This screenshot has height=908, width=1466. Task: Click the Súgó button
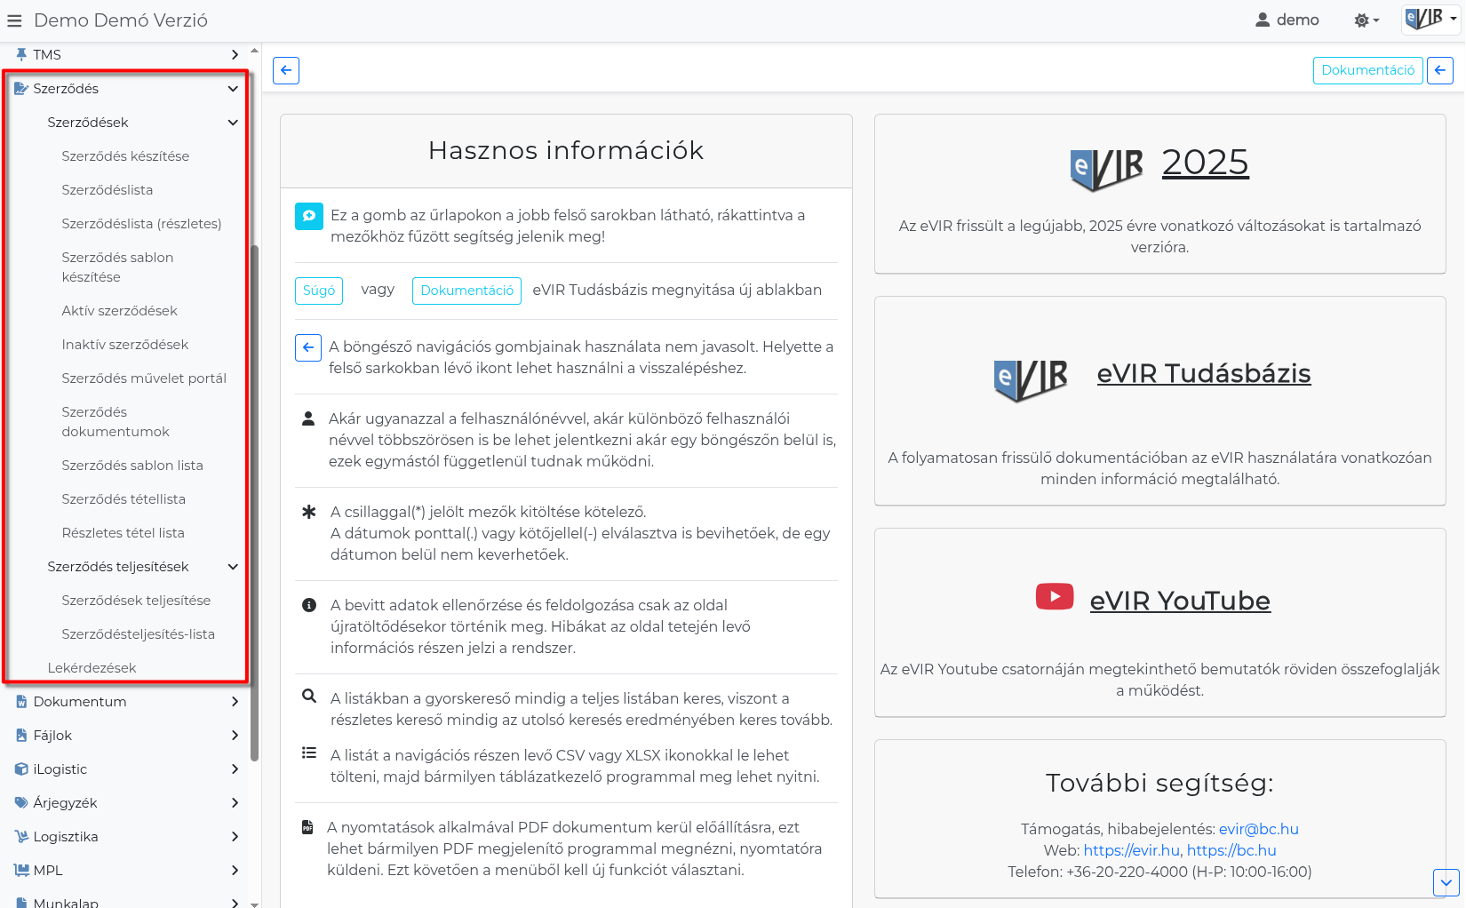coord(318,291)
